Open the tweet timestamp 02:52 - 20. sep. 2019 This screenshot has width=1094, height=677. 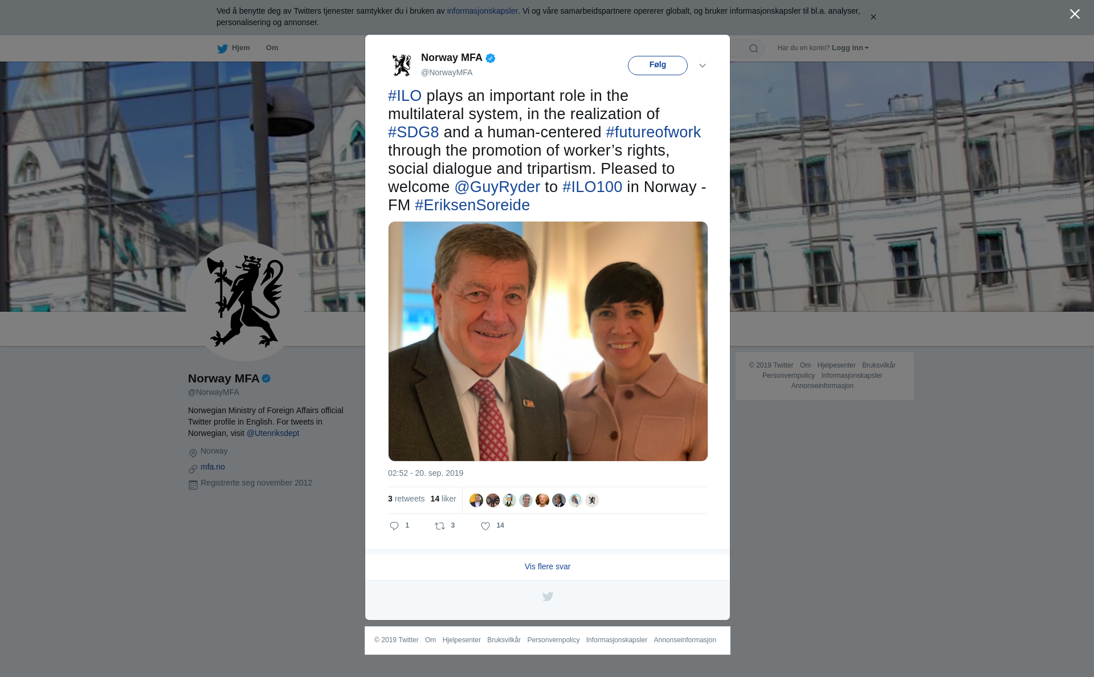tap(426, 473)
